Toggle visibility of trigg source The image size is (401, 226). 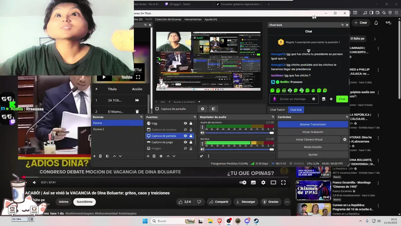point(185,123)
